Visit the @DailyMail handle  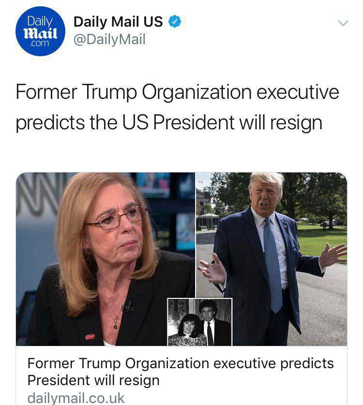pyautogui.click(x=110, y=39)
